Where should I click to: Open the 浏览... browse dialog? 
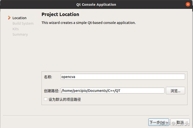click(x=175, y=91)
